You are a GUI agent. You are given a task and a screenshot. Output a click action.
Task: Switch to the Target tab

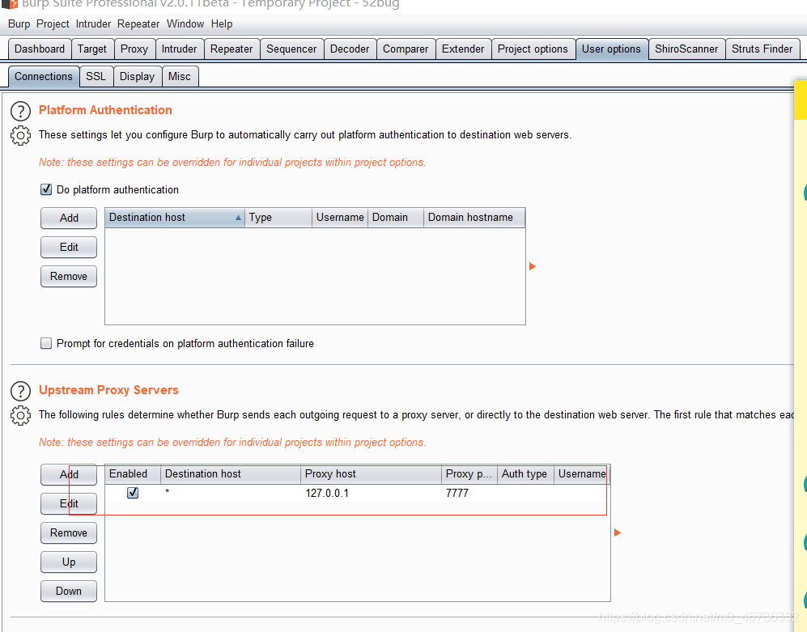92,49
